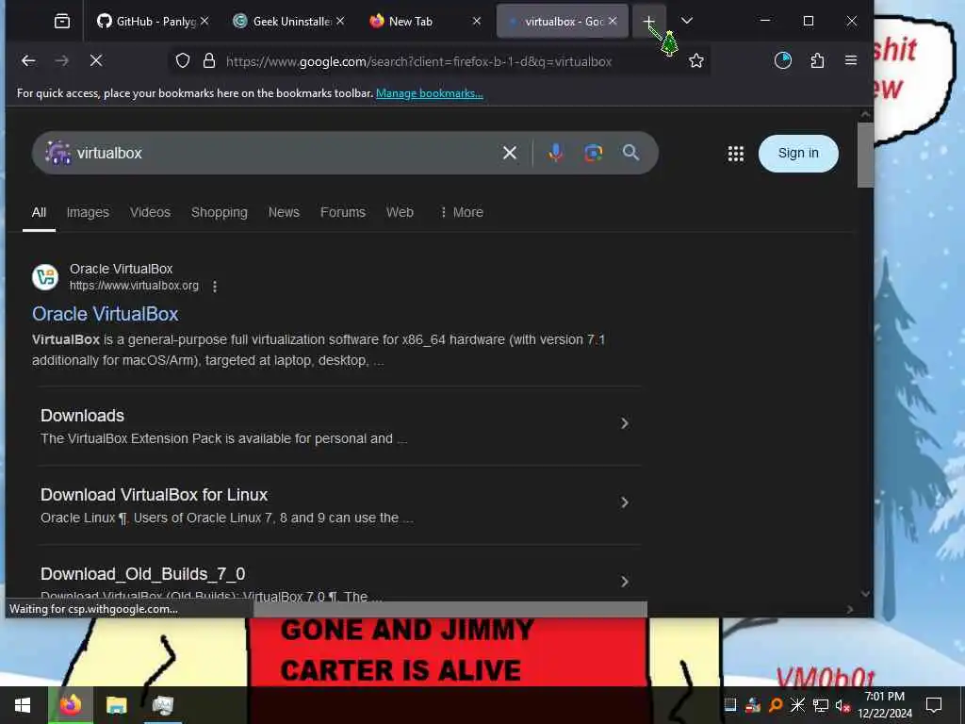Open Firefox View icon in tab bar
Screen dimensions: 965x724
[62, 22]
